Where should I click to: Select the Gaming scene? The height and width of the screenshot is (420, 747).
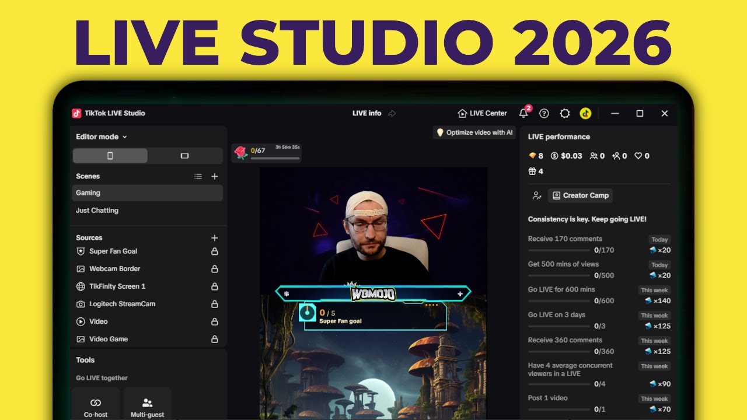[x=148, y=193]
